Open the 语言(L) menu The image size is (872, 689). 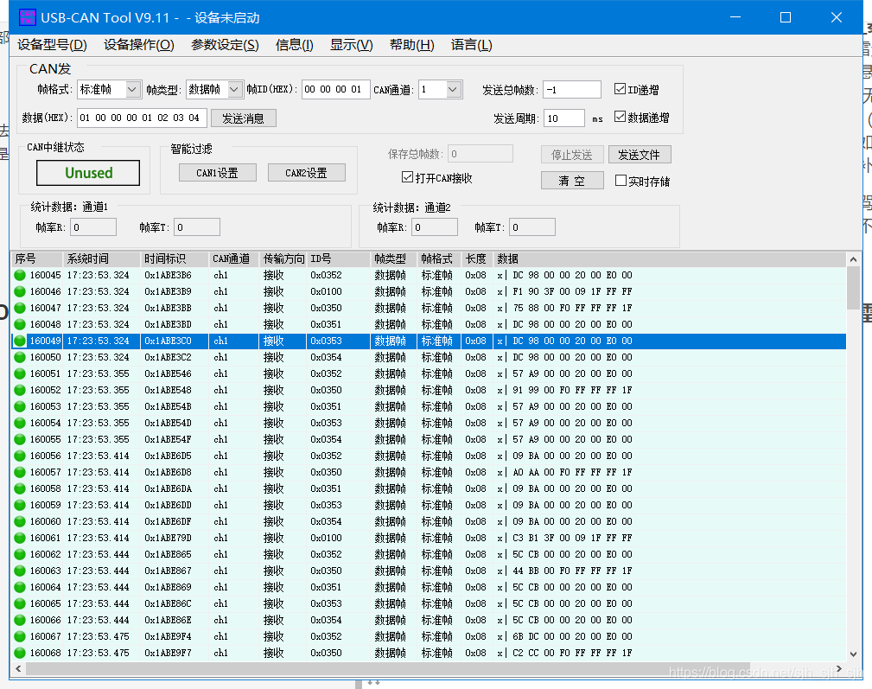470,45
